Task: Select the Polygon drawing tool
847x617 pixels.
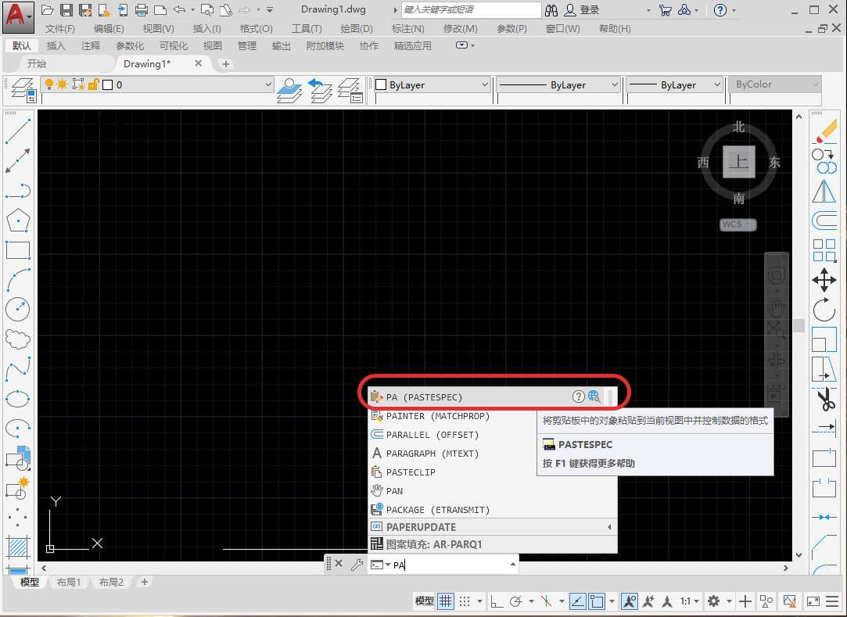Action: pos(17,221)
